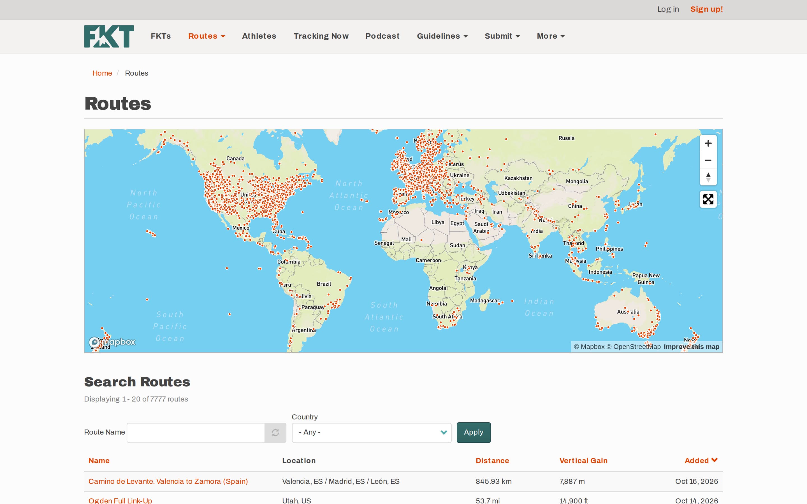Sort table by Distance column
The image size is (807, 504).
492,460
